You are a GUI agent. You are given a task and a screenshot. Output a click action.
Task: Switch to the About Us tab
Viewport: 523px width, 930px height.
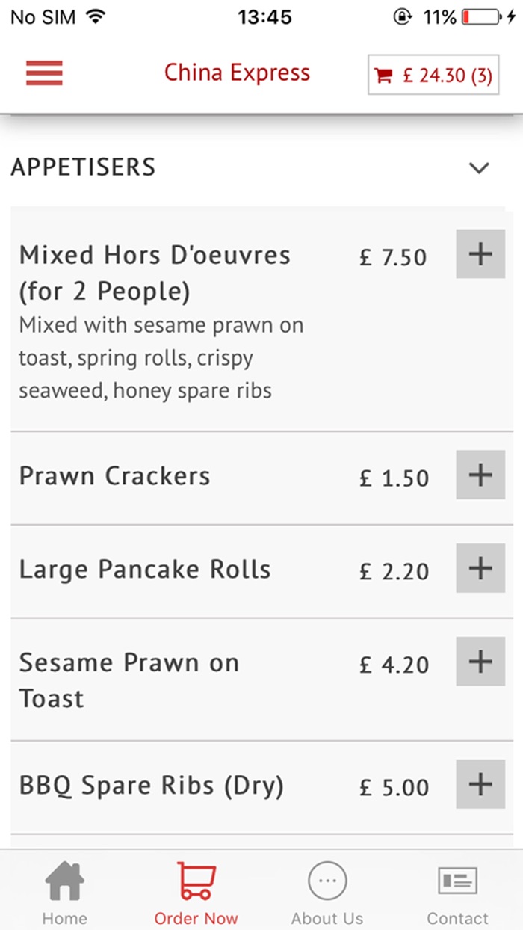pyautogui.click(x=327, y=890)
